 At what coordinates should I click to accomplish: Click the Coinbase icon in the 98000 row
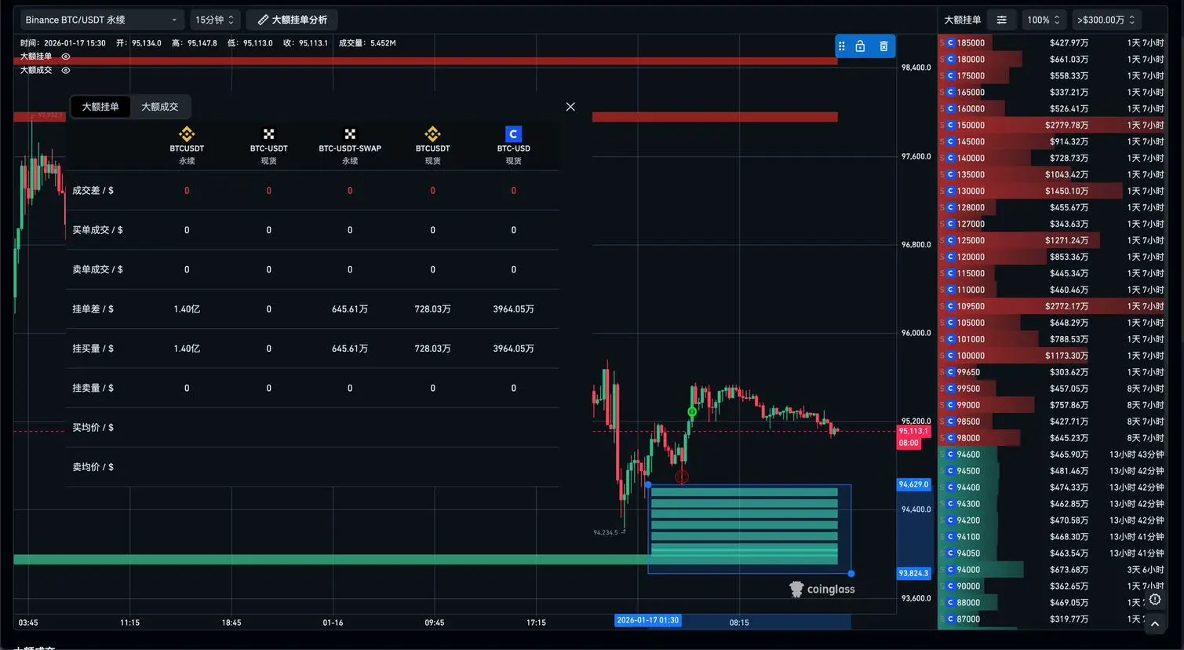950,439
